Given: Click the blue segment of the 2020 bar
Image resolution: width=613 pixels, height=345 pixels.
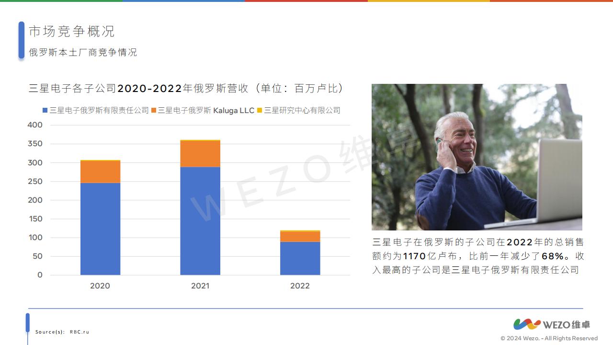Looking at the screenshot, I should [x=100, y=229].
